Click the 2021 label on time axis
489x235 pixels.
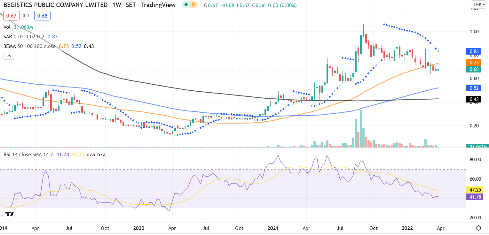pyautogui.click(x=273, y=228)
